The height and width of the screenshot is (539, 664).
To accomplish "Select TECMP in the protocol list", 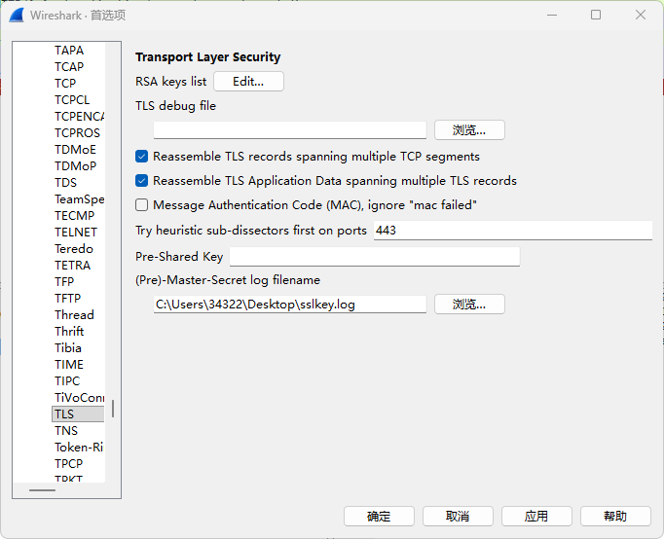I will point(75,215).
